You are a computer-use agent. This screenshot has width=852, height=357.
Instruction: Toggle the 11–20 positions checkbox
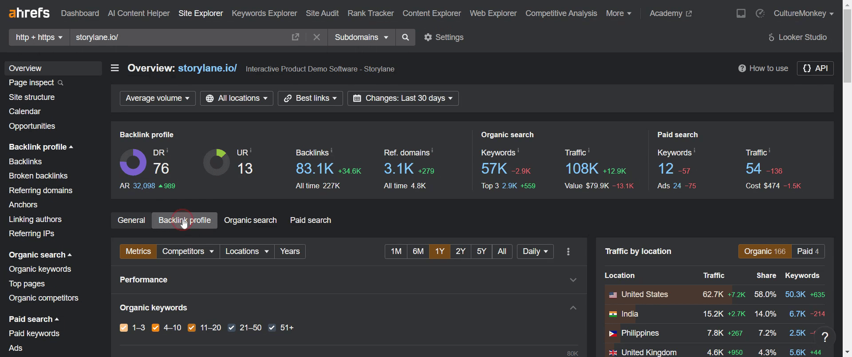pyautogui.click(x=192, y=328)
